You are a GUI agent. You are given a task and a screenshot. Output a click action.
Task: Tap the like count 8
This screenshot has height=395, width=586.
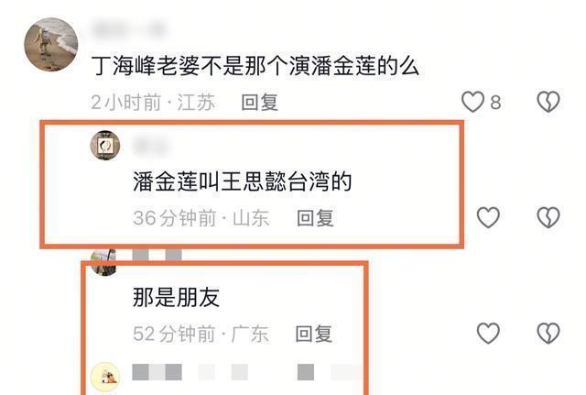[495, 102]
